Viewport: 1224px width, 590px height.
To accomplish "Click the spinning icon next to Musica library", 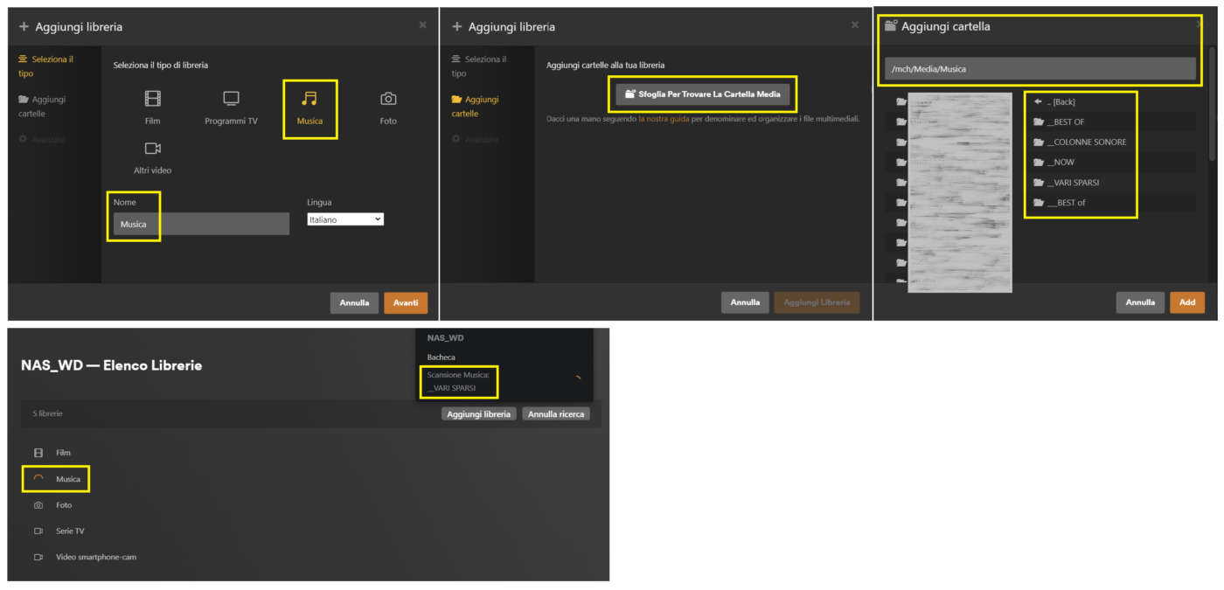I will click(38, 479).
